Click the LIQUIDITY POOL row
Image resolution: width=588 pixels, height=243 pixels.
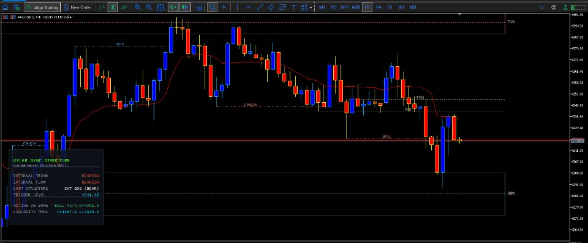[56, 212]
